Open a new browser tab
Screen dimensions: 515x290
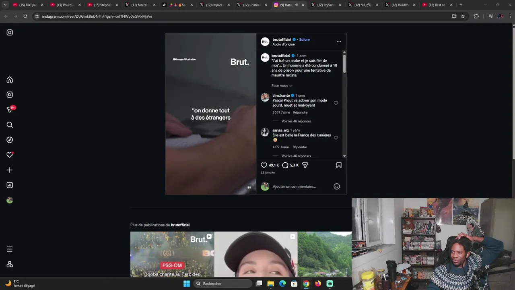pyautogui.click(x=461, y=5)
